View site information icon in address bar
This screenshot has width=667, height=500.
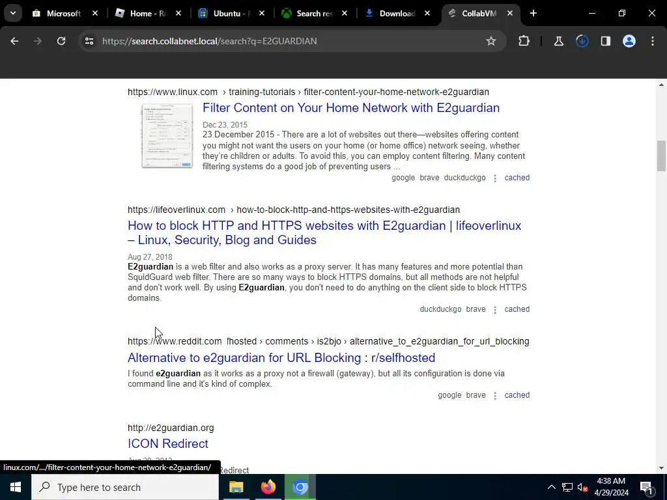tap(89, 41)
